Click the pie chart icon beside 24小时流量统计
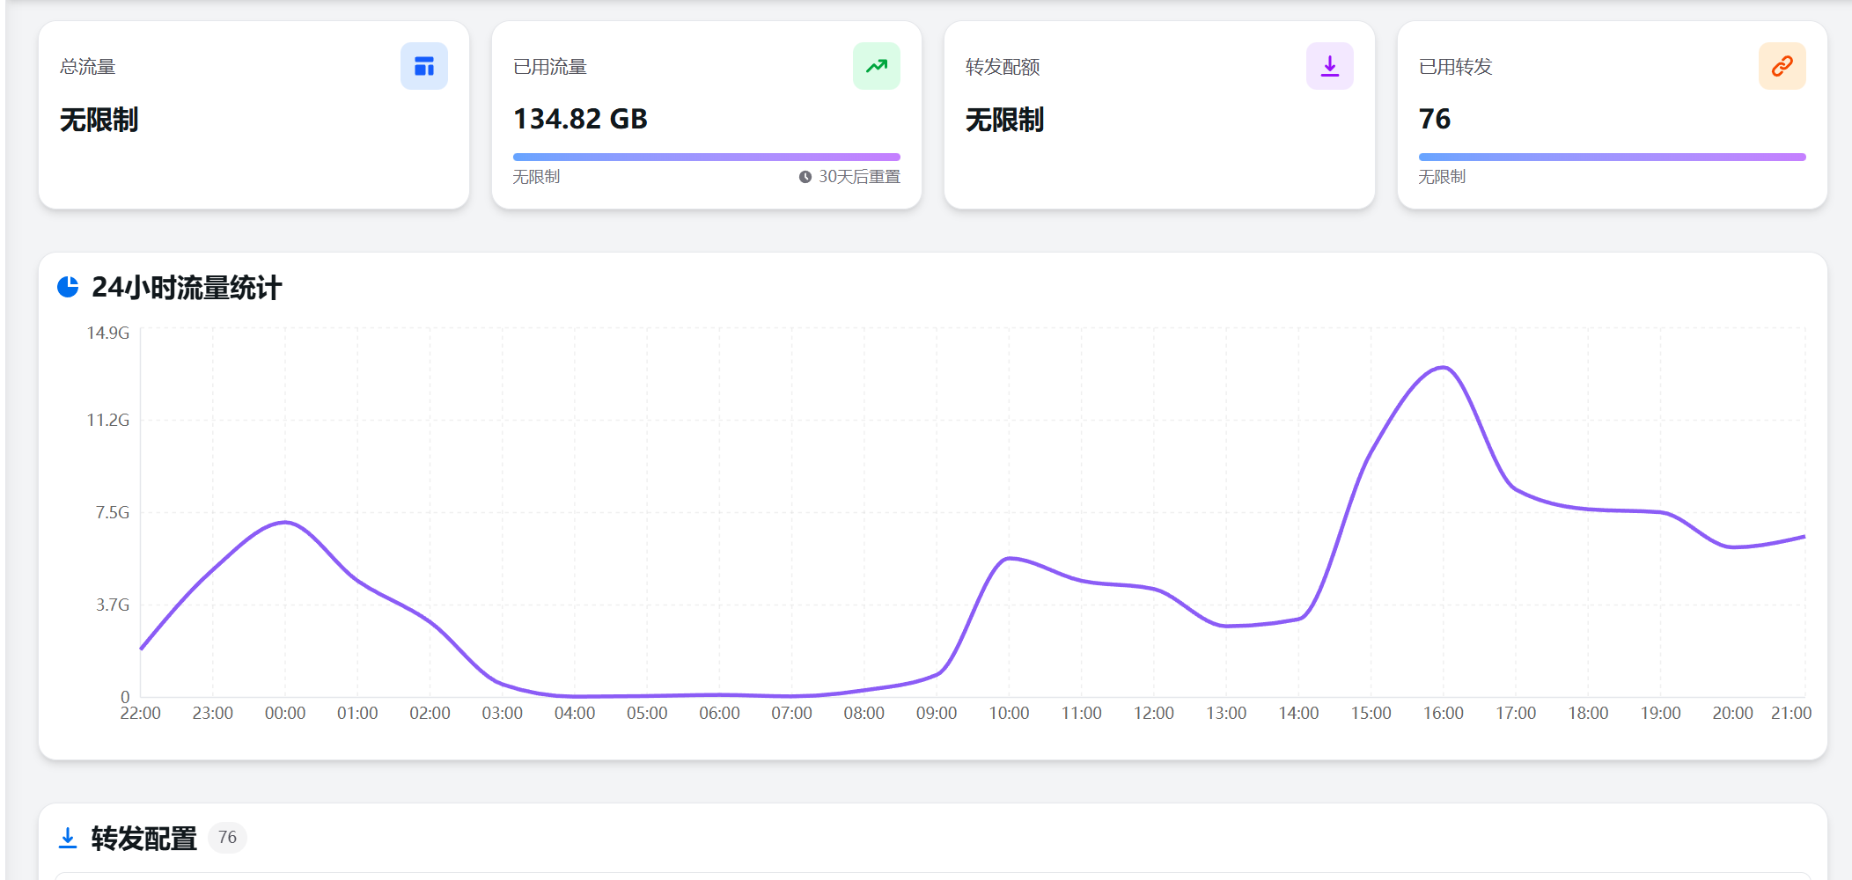This screenshot has width=1852, height=880. (68, 287)
